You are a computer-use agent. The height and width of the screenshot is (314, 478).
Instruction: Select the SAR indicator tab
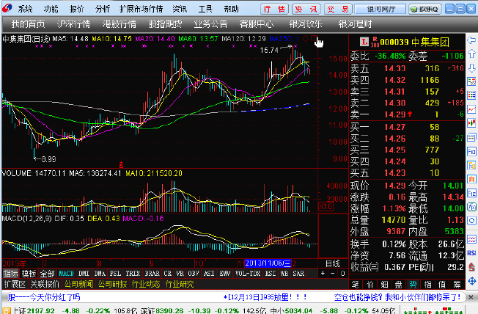(x=298, y=274)
